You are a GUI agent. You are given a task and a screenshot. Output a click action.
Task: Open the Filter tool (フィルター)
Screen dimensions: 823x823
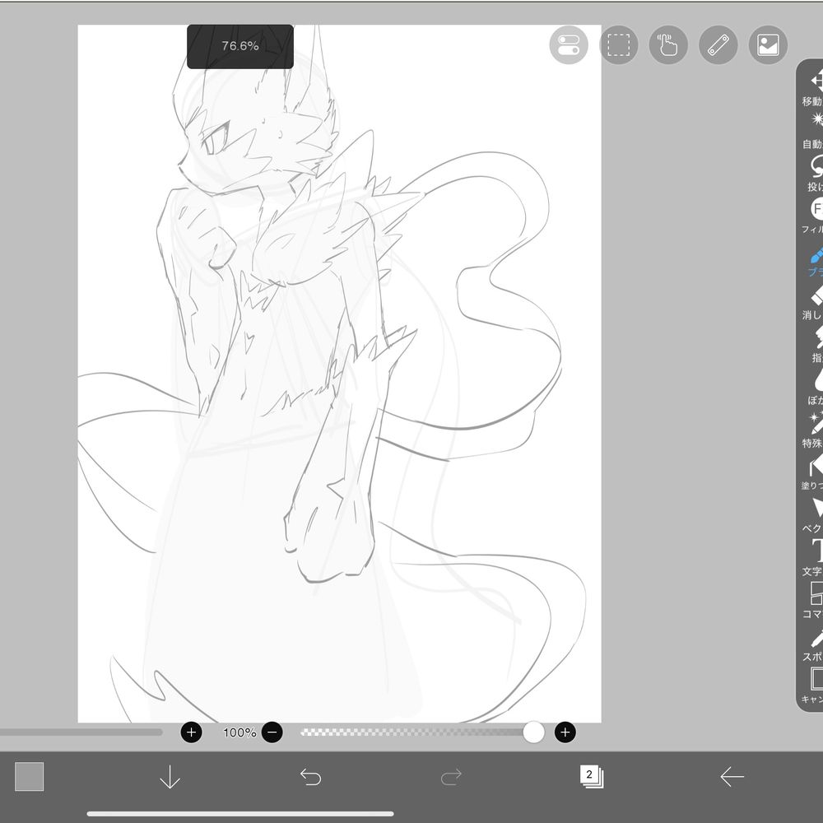tap(814, 216)
